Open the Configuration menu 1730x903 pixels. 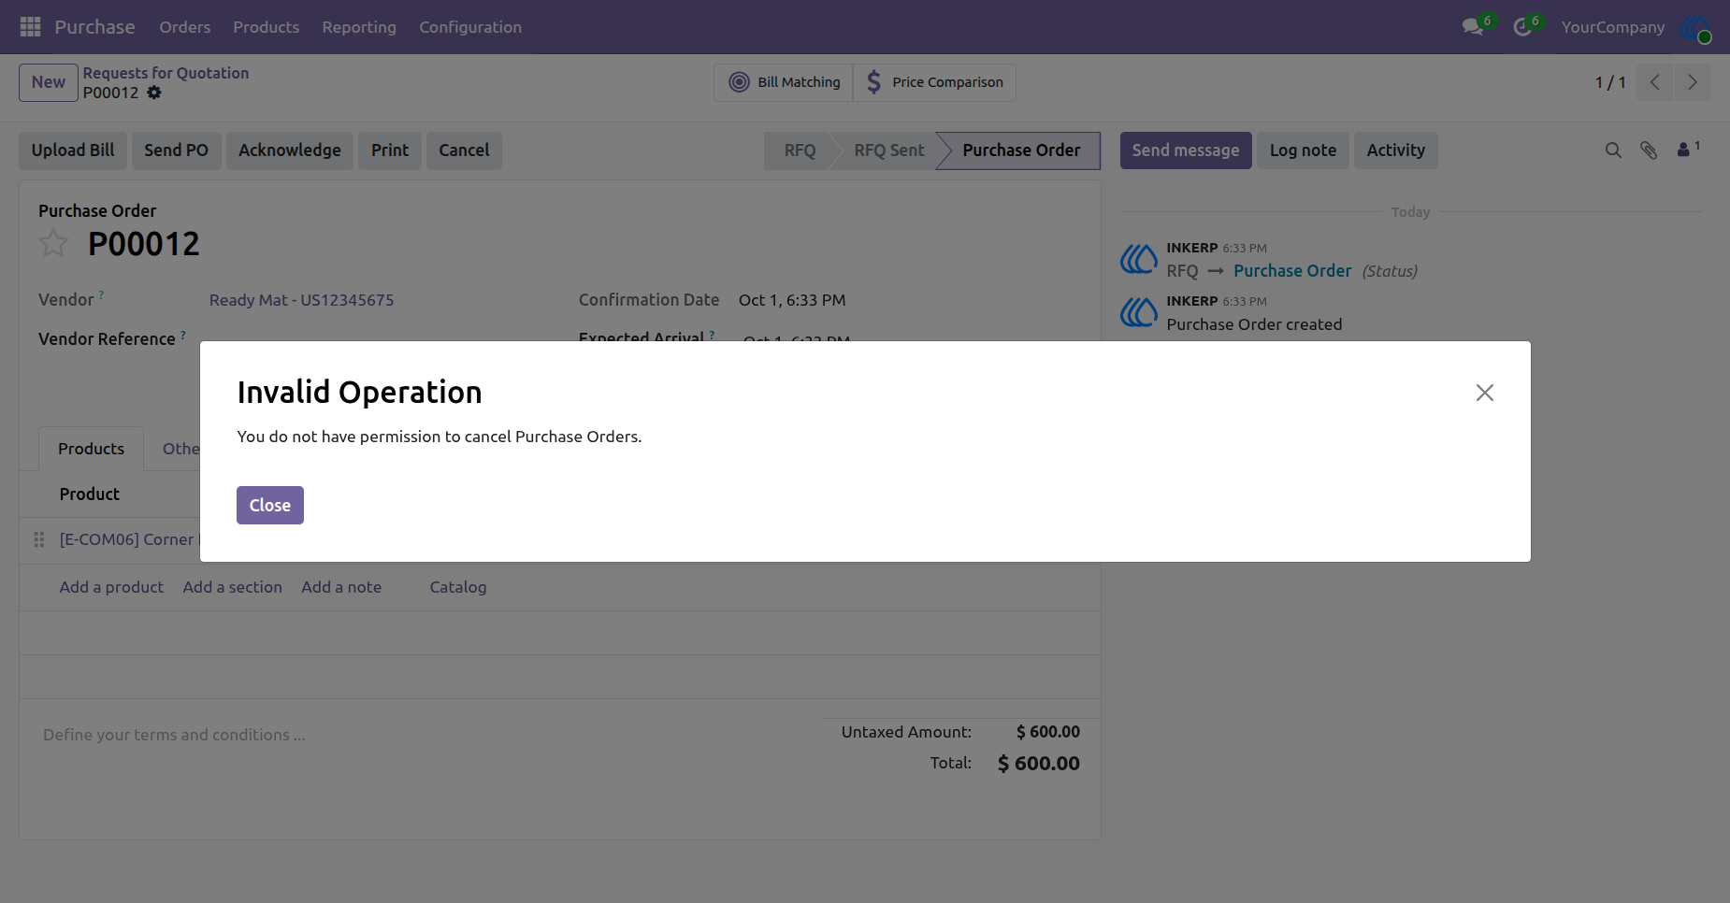(x=470, y=27)
